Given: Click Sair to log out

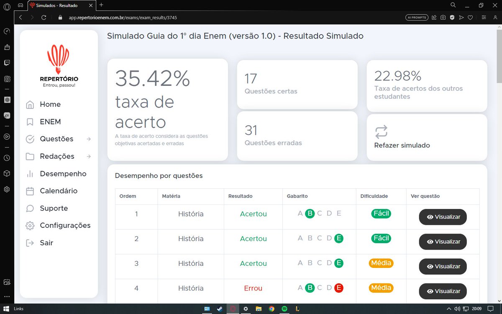Looking at the screenshot, I should [x=46, y=243].
